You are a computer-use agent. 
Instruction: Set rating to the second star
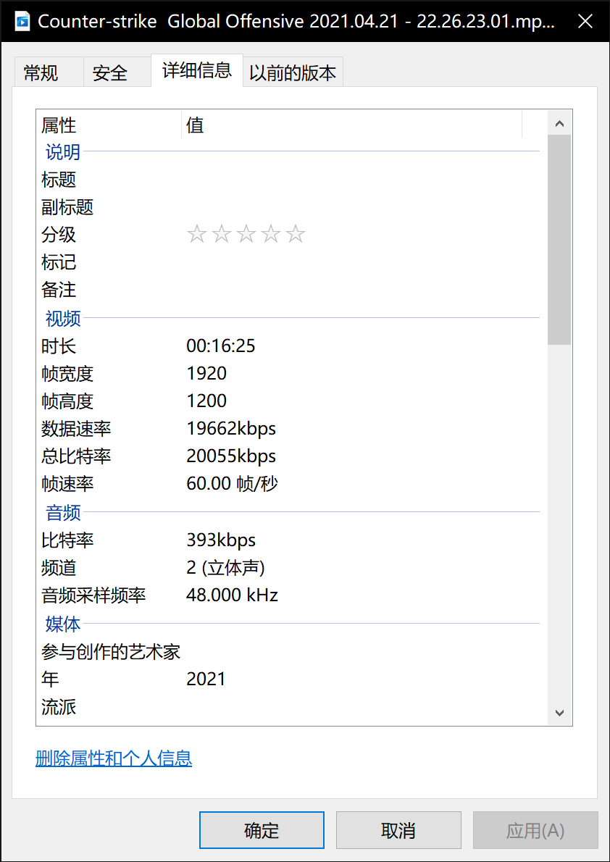[x=221, y=235]
